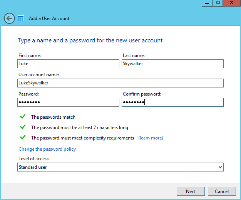Click the Add a User Account title
Viewport: 241px width, 200px height.
coord(49,18)
